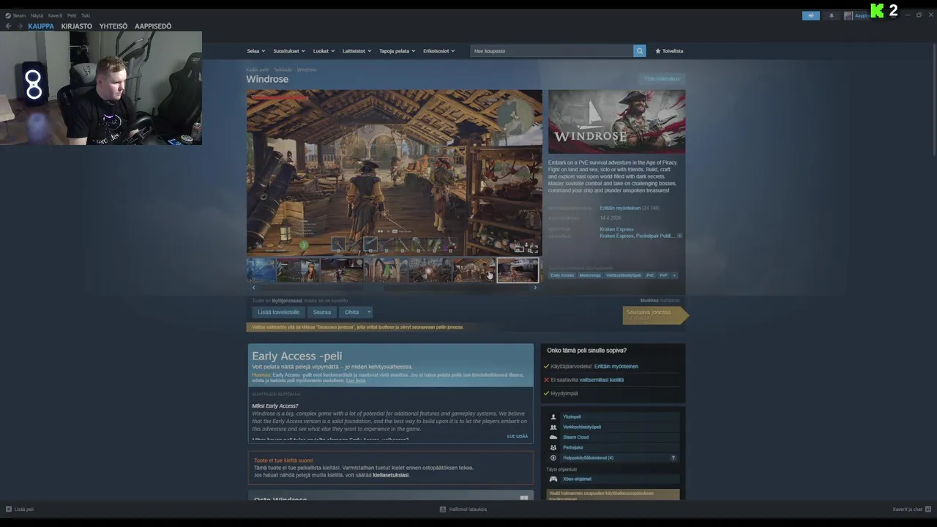The image size is (937, 527).
Task: Click LUE LISÄÄ in Early Access box
Action: pos(518,436)
